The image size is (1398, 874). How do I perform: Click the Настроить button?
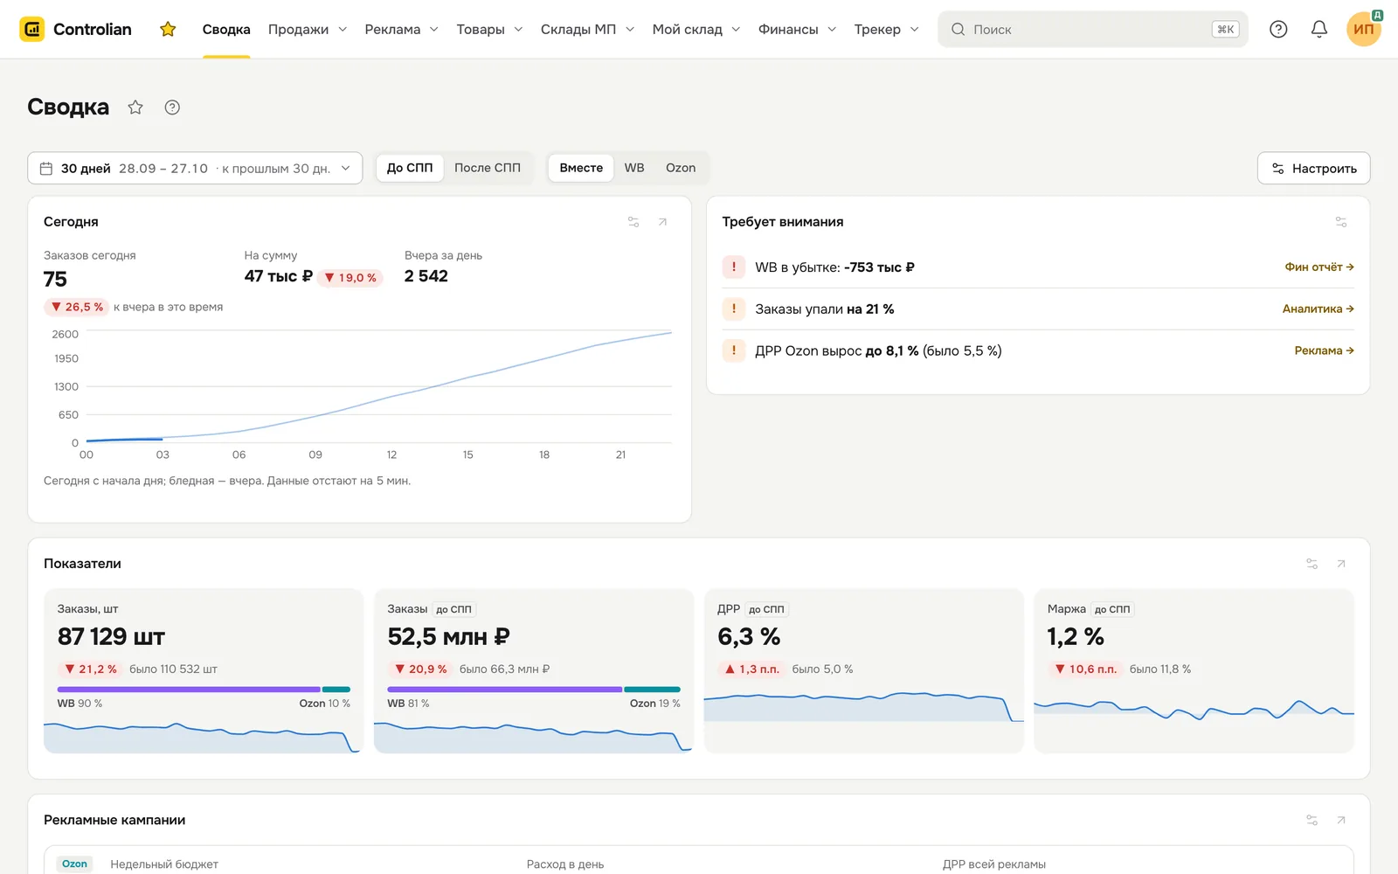point(1314,169)
